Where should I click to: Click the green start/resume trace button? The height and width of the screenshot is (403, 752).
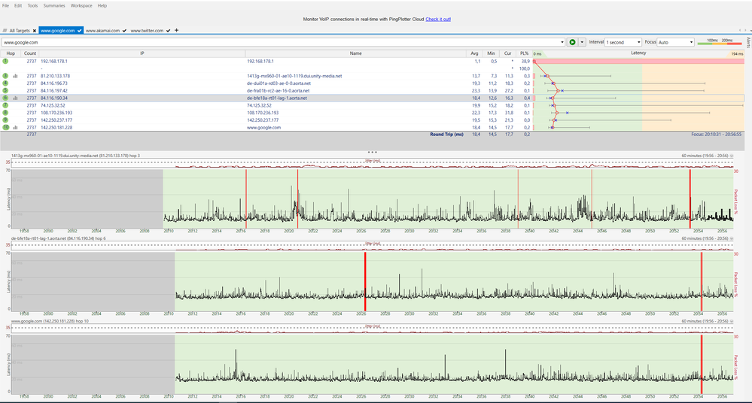[x=573, y=42]
